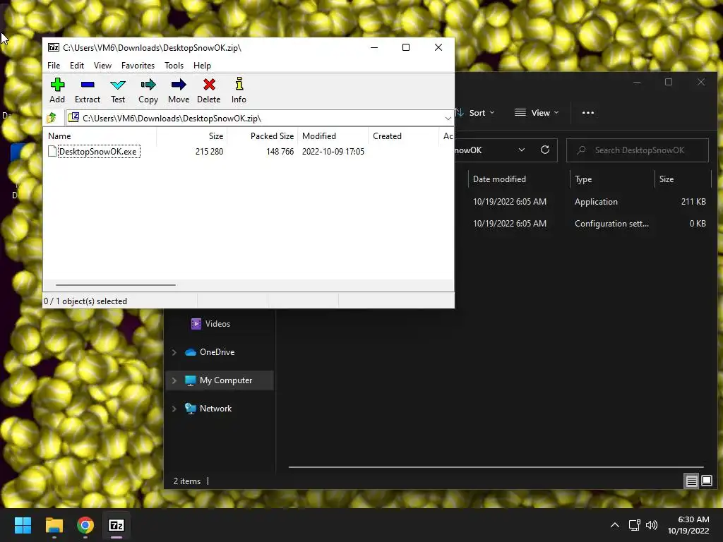Open archive Info from toolbar
This screenshot has height=542, width=723.
239,90
